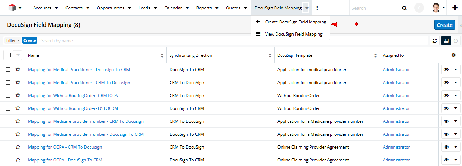Collapse the side panel chevron at right edge

[460, 25]
